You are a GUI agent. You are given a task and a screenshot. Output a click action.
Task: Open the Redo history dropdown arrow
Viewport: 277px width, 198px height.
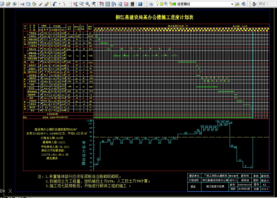[69, 4]
